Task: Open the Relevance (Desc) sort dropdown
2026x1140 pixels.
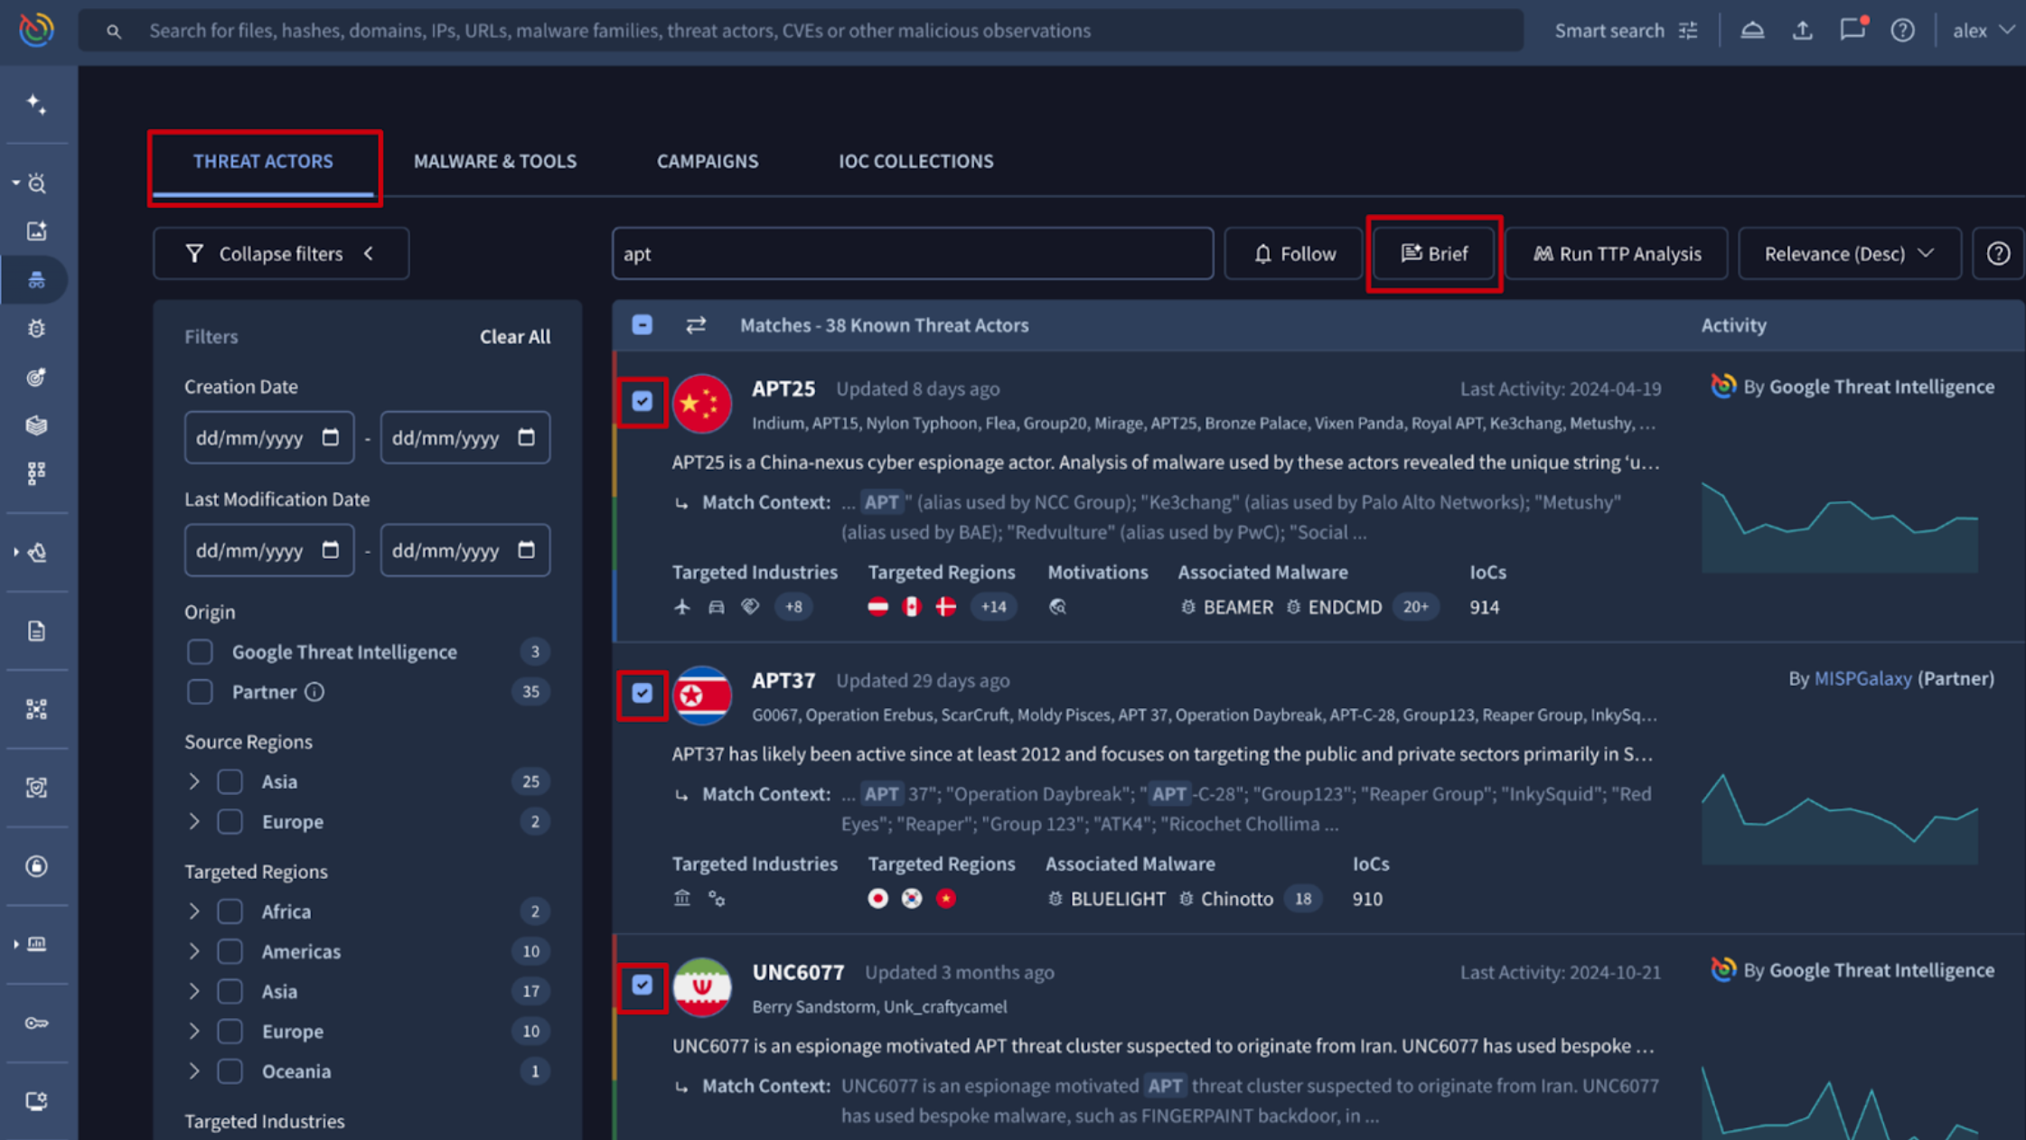Action: pyautogui.click(x=1848, y=254)
